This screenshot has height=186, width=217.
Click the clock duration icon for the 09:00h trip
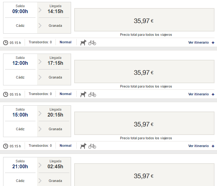(6, 43)
